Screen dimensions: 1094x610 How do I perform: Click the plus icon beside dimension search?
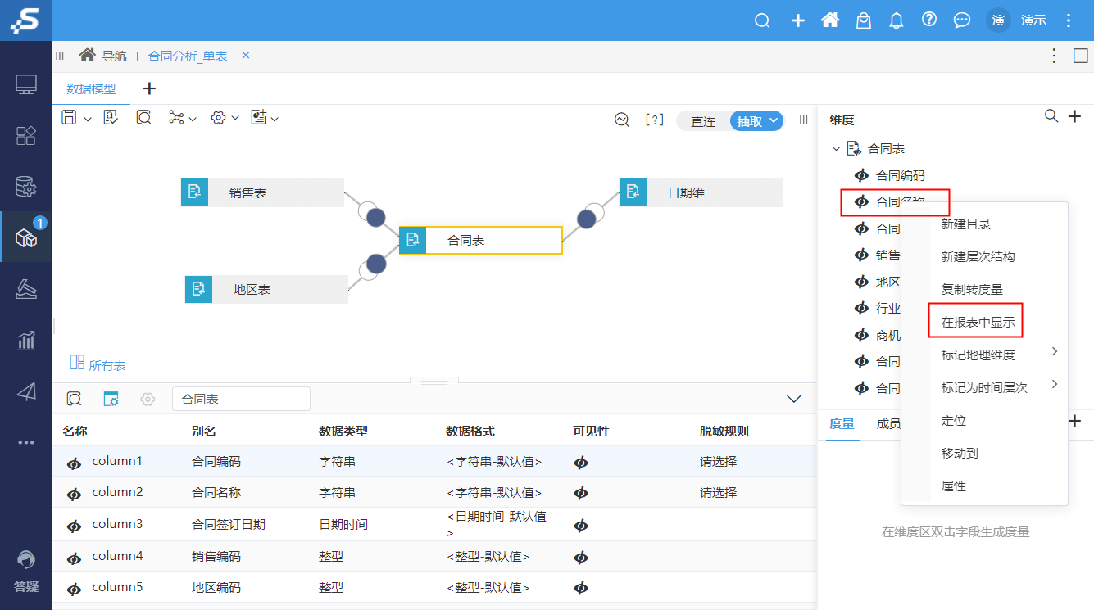pos(1074,116)
